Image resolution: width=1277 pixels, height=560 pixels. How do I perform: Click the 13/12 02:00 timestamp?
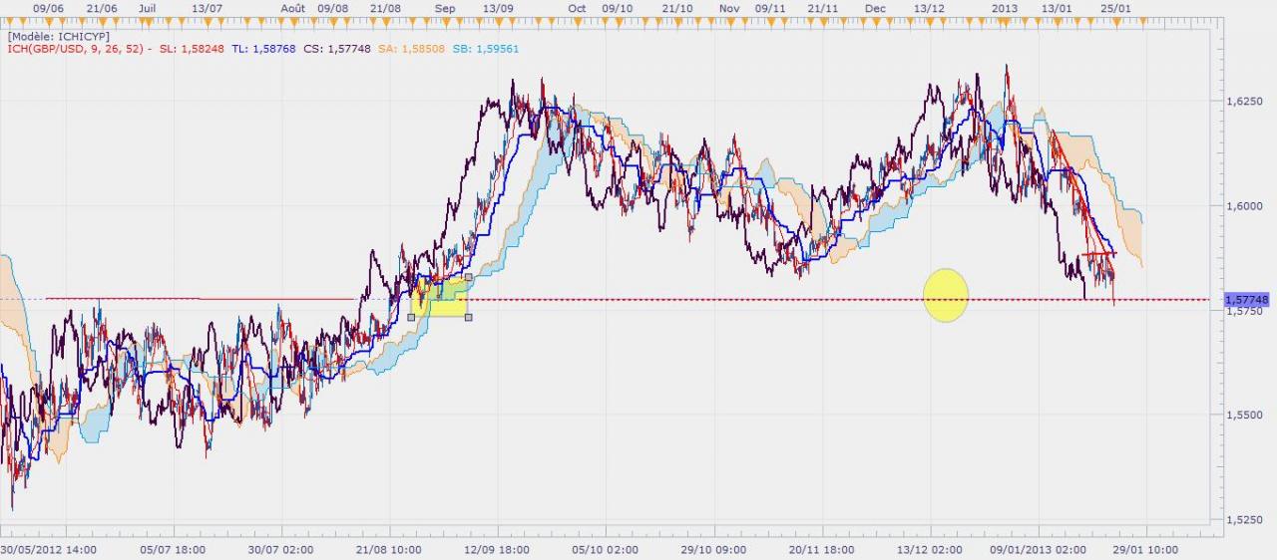929,549
